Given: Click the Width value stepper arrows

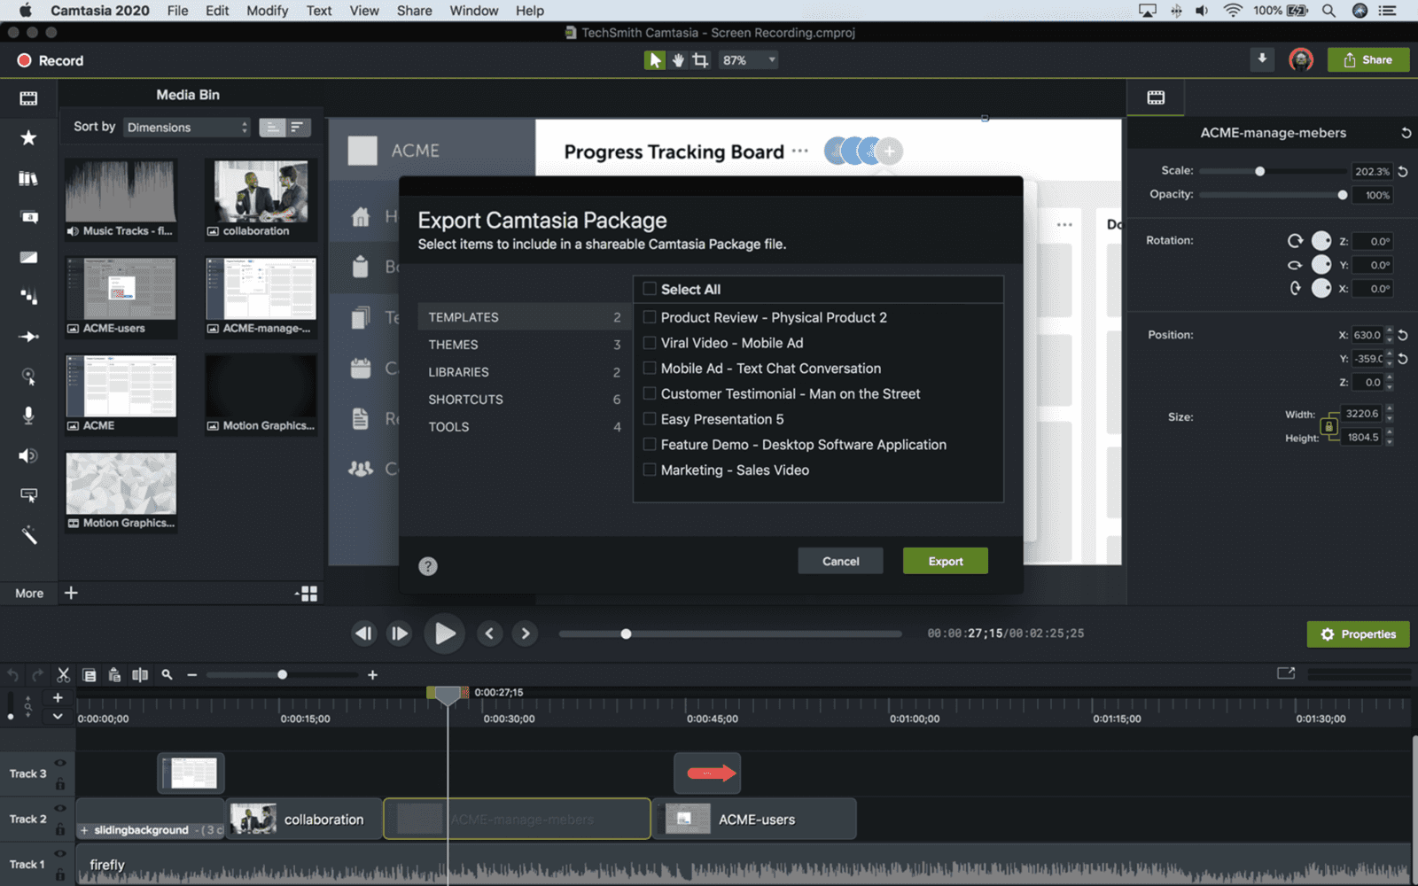Looking at the screenshot, I should pyautogui.click(x=1389, y=414).
